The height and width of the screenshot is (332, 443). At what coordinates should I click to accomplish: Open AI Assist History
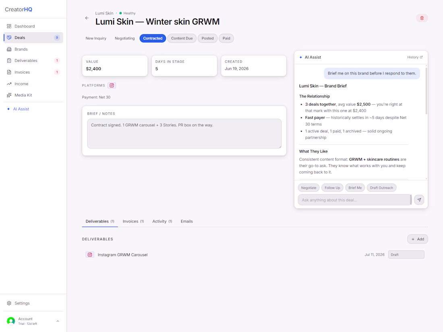point(415,57)
